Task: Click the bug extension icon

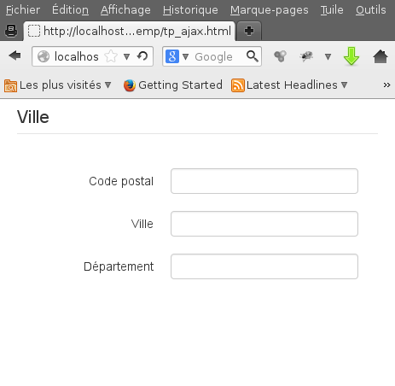Action: (306, 56)
